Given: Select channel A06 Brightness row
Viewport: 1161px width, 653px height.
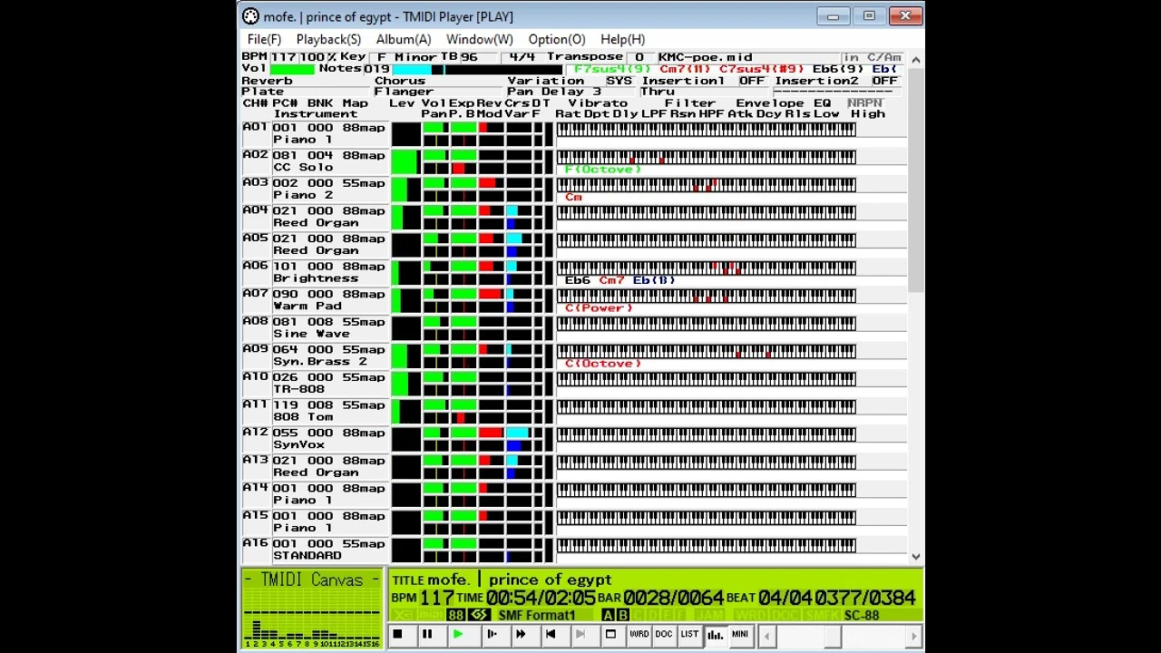Looking at the screenshot, I should coord(573,273).
